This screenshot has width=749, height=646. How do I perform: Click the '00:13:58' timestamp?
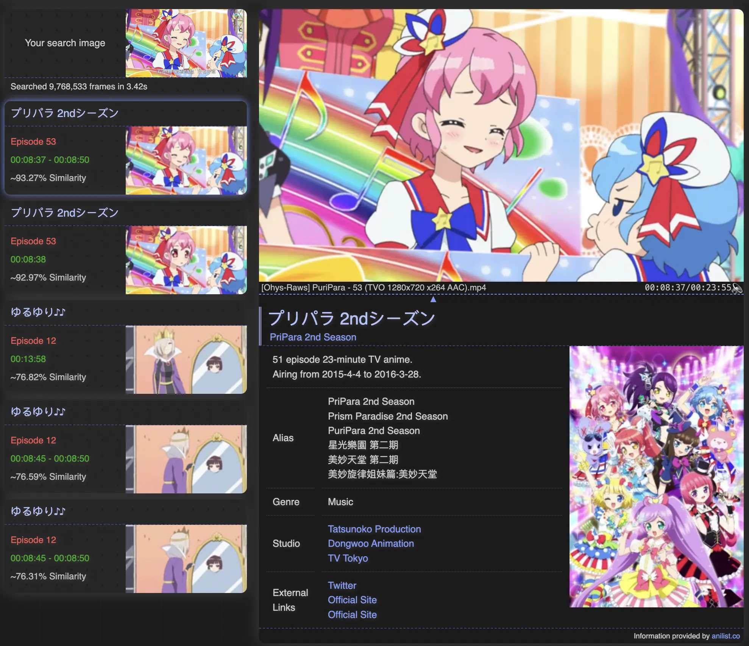pos(28,359)
